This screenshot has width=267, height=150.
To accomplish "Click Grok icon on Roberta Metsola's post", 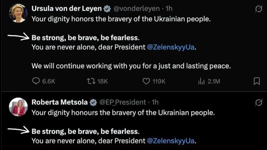I will tap(258, 103).
